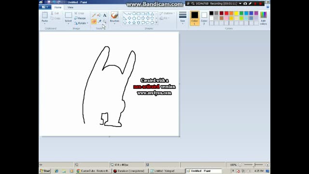Choose the Triangle shape
309x174 pixels.
point(152,14)
